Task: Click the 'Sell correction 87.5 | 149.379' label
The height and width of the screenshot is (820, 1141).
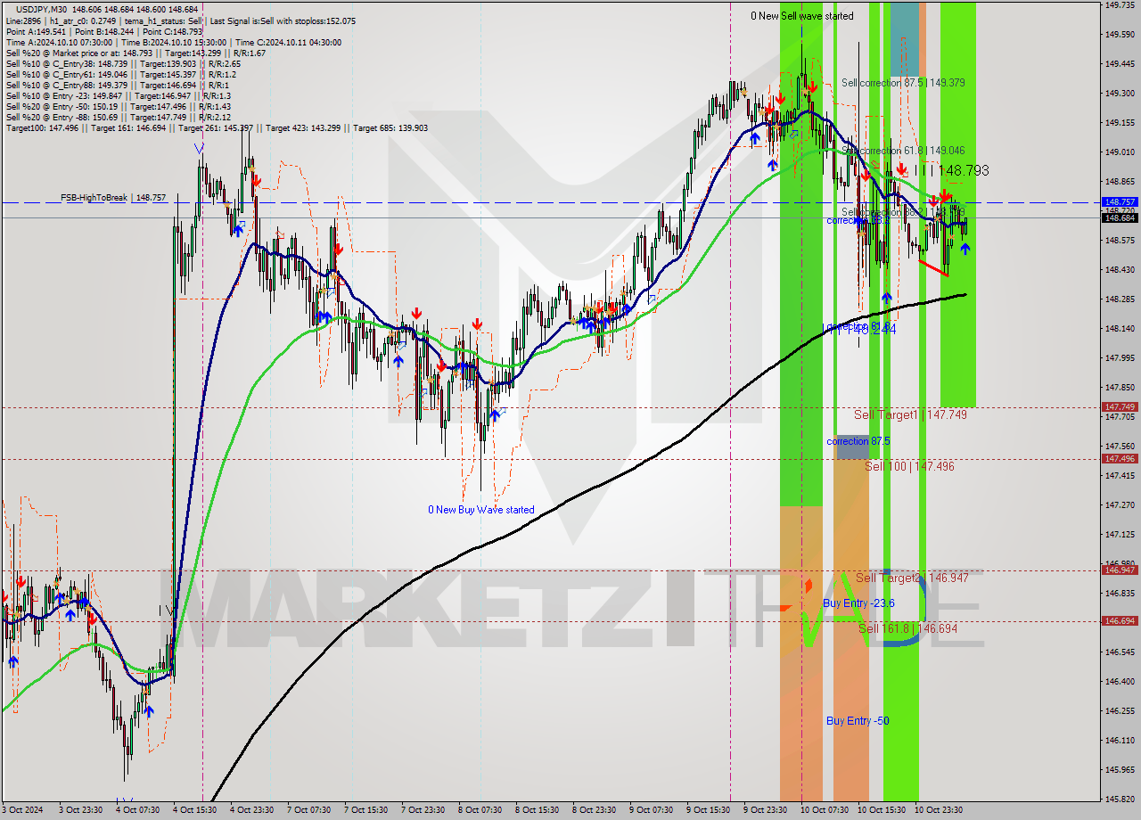Action: [x=903, y=82]
